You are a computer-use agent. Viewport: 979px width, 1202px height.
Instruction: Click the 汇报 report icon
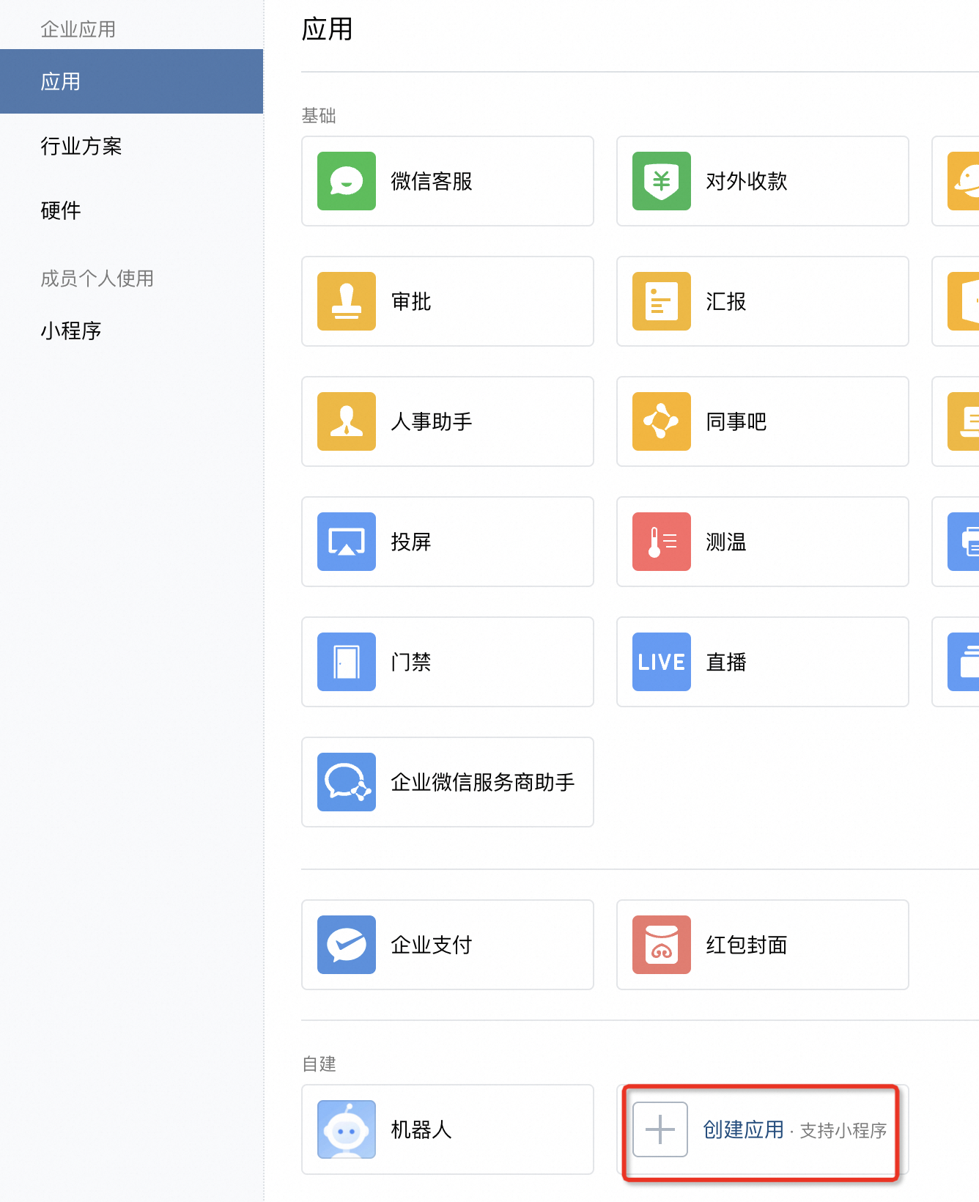(x=662, y=301)
